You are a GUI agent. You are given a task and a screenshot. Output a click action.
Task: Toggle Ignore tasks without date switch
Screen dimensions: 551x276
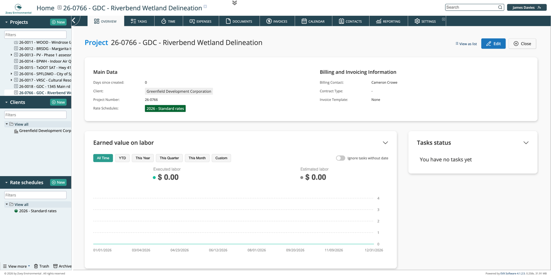[x=341, y=158]
